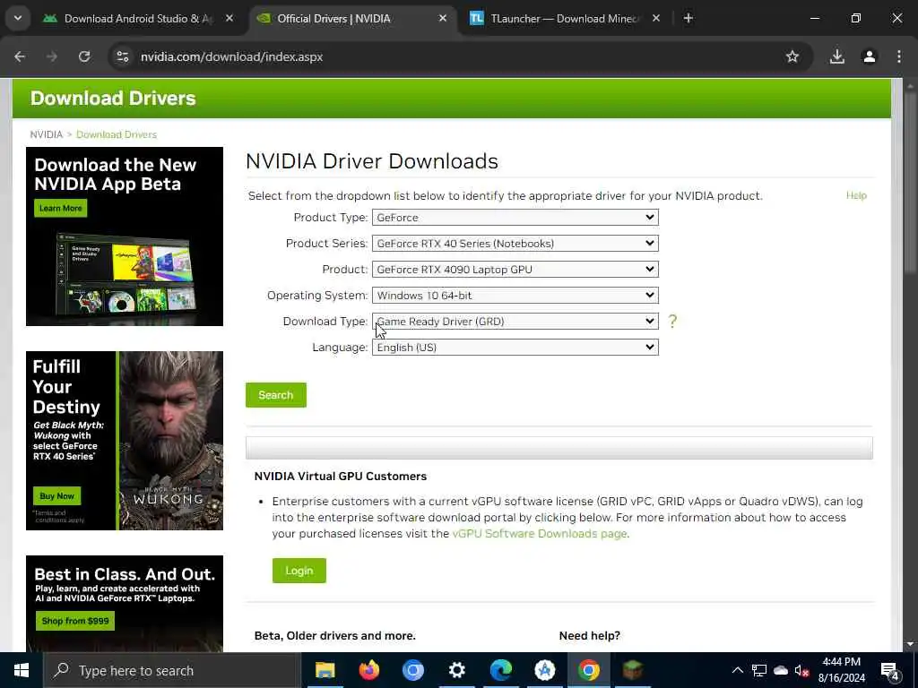
Task: Click the Chrome icon in the taskbar
Action: pos(588,670)
